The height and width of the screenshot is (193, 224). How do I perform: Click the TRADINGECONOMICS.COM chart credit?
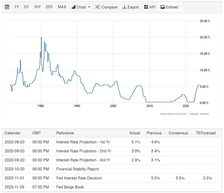[173, 114]
